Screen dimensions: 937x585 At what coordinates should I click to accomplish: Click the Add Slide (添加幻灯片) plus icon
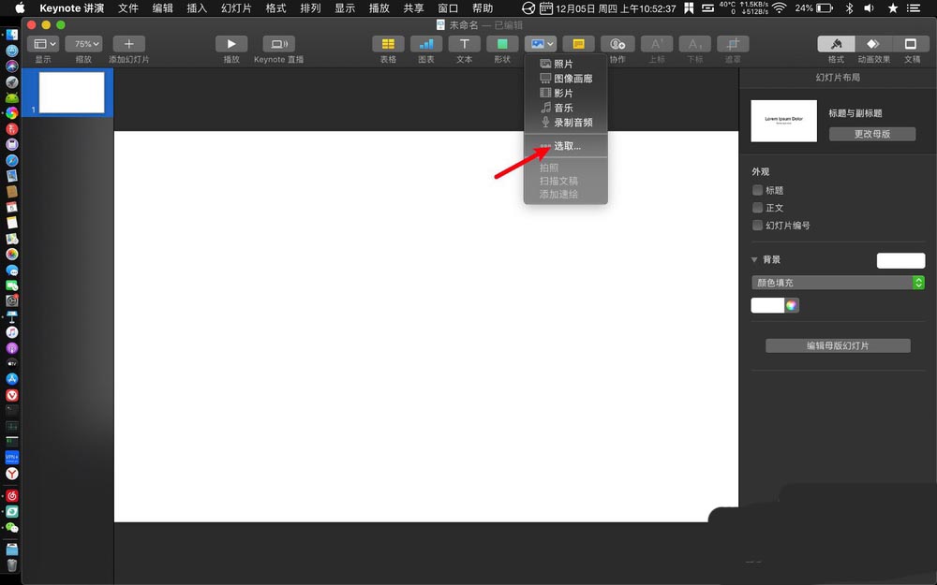tap(128, 44)
